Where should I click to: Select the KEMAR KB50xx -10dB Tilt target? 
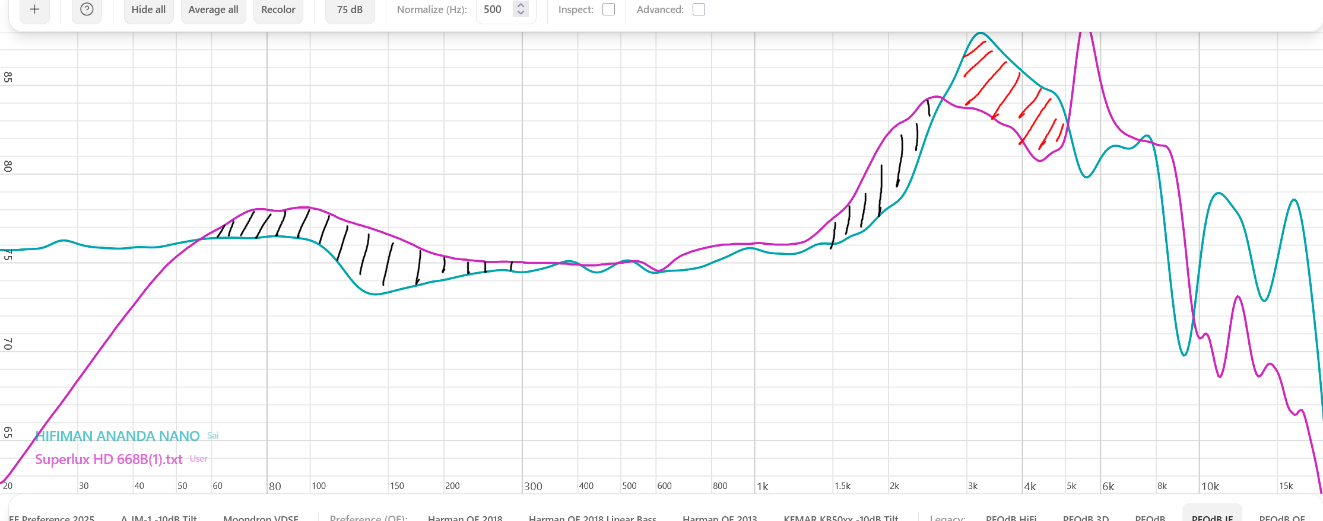pos(840,517)
